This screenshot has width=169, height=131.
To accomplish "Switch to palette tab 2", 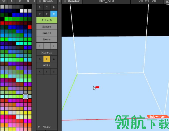I will coord(20,1).
